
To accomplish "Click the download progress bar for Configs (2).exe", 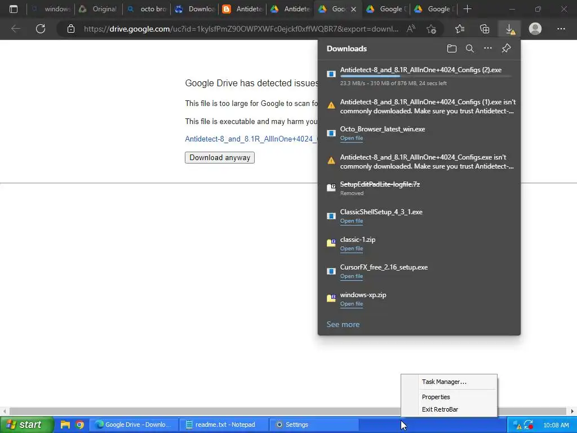I will pyautogui.click(x=426, y=76).
